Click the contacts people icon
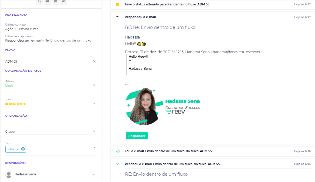 pyautogui.click(x=63, y=1)
